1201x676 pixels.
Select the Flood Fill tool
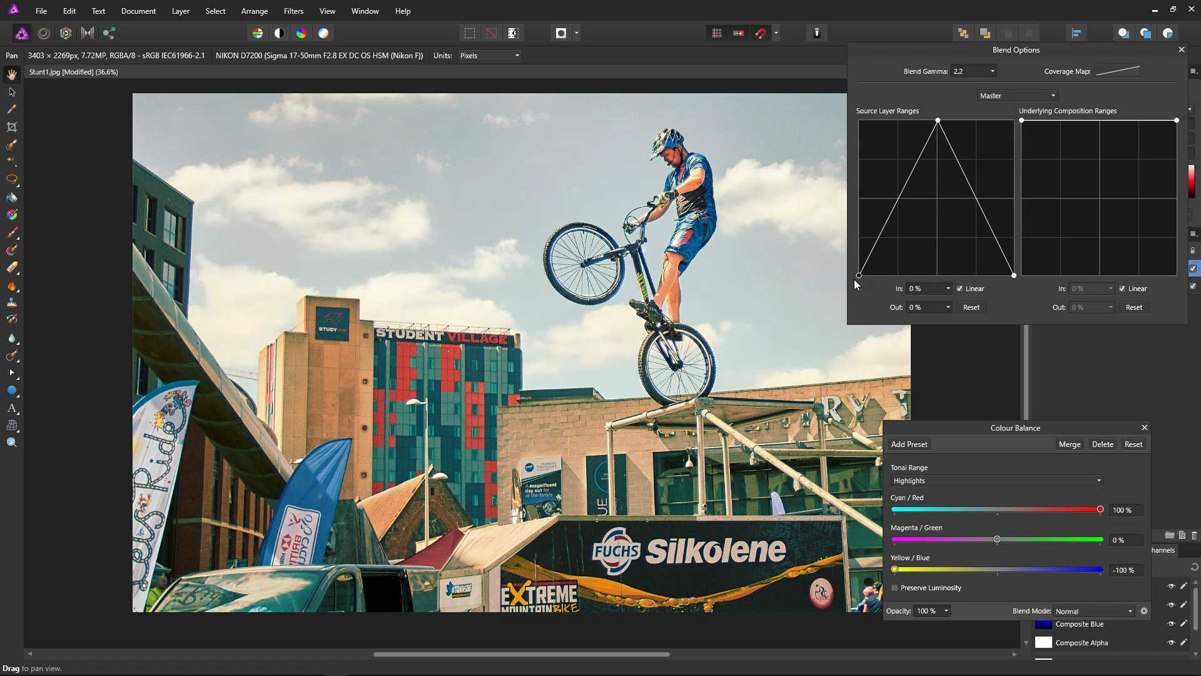(11, 198)
